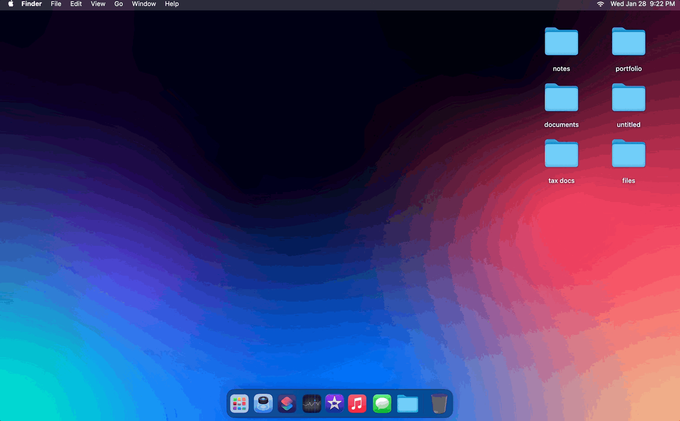Open the Apple menu

pyautogui.click(x=10, y=4)
